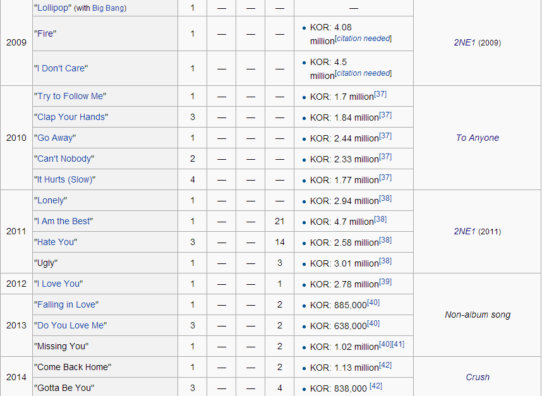Select peak position 2 for Can't Nobody

click(193, 159)
